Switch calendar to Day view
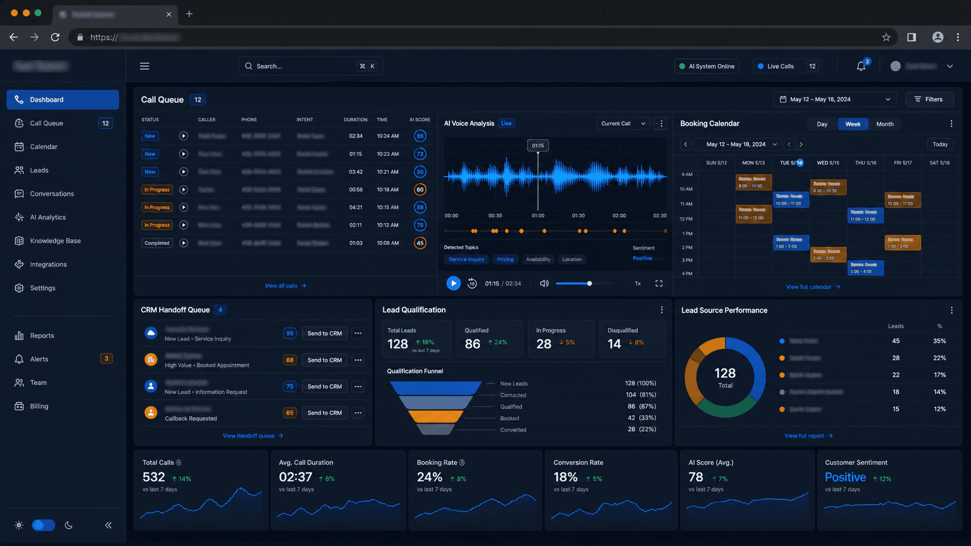The width and height of the screenshot is (971, 546). click(822, 124)
